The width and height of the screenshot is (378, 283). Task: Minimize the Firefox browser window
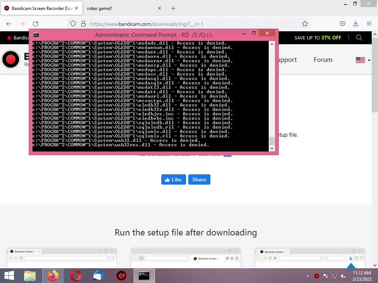(x=346, y=4)
